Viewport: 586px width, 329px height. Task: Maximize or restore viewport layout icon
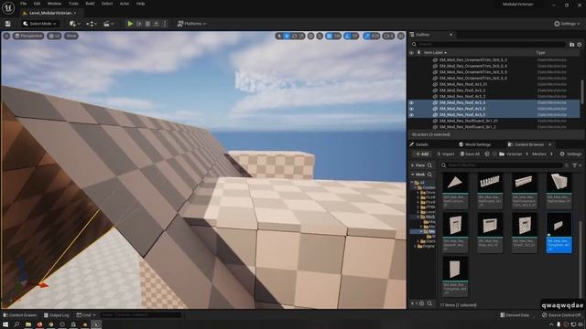tap(401, 36)
